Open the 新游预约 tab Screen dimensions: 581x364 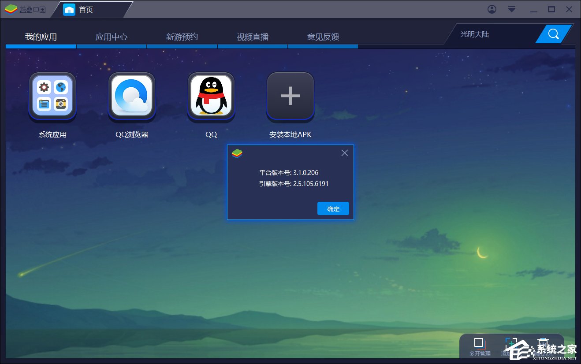pyautogui.click(x=182, y=37)
